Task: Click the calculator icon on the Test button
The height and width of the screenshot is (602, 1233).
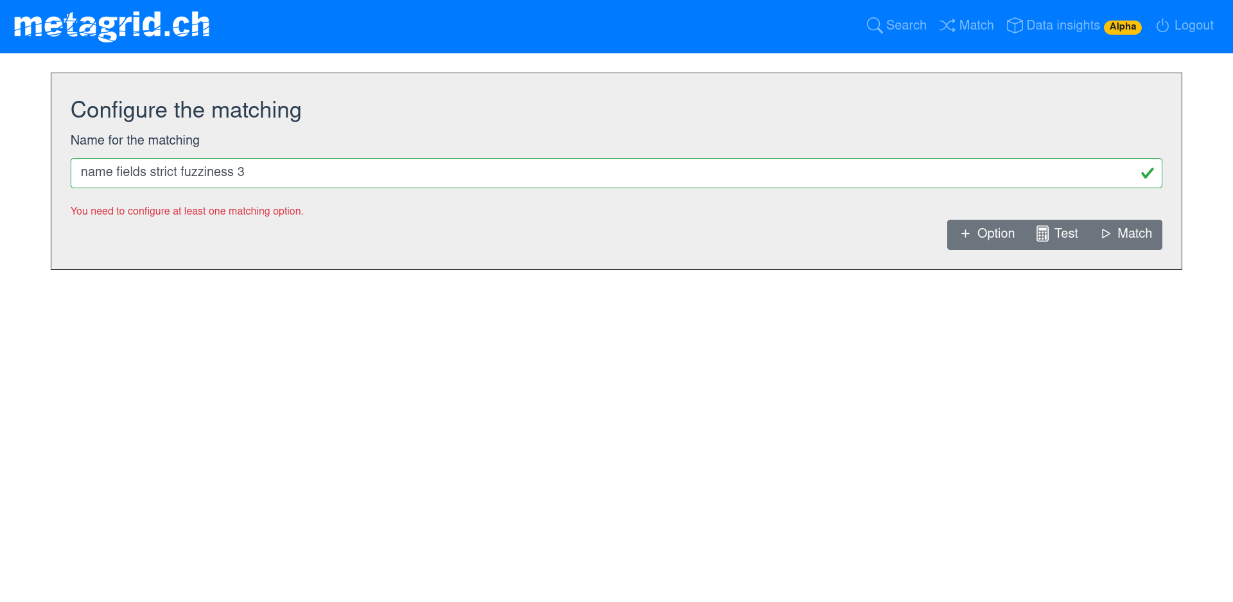Action: pyautogui.click(x=1042, y=234)
